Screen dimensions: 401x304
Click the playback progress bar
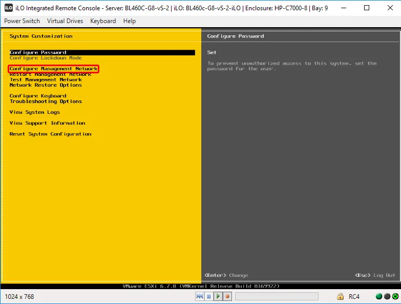pyautogui.click(x=277, y=296)
